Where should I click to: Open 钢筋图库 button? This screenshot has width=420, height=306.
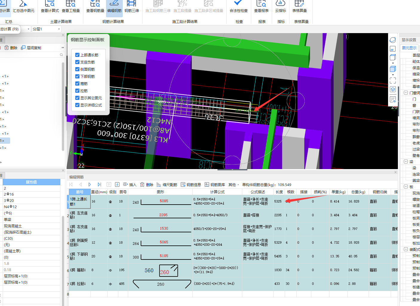click(x=215, y=185)
